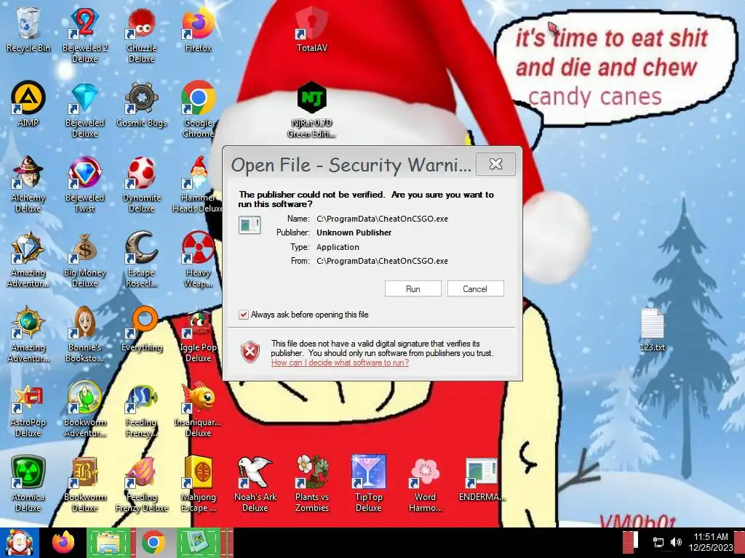Open Mahjong Escape shortcut
Viewport: 745px width, 558px height.
[x=198, y=484]
